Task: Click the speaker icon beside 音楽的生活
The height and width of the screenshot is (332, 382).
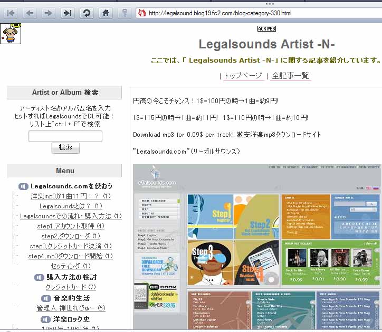Action: pos(45,298)
